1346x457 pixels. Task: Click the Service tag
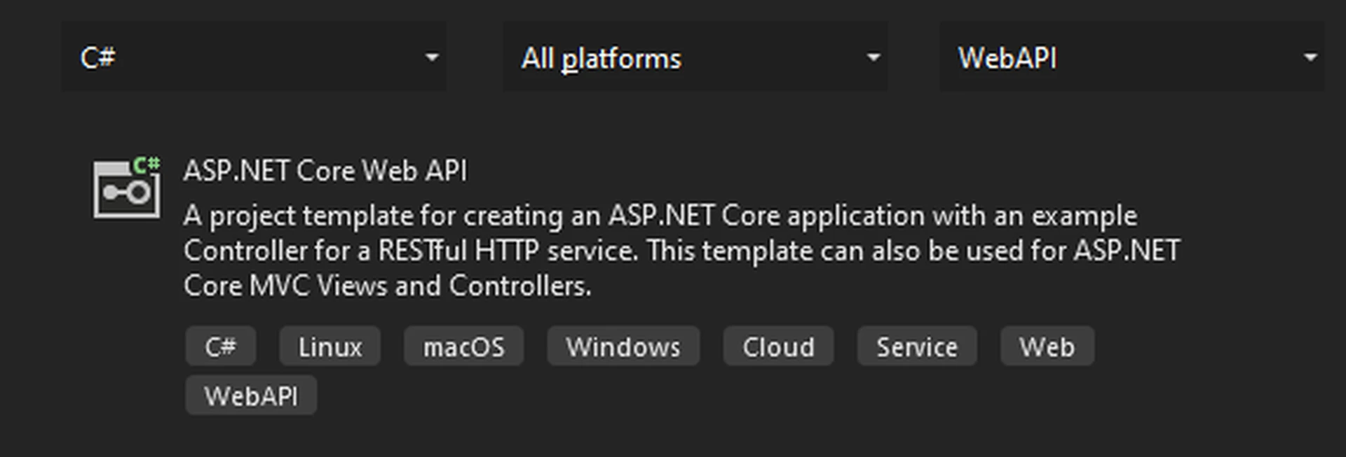[x=916, y=346]
